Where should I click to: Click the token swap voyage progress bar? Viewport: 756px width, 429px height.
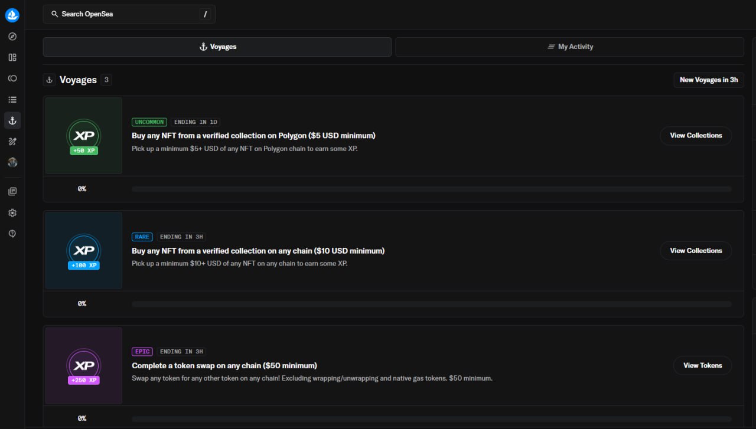[x=432, y=419]
